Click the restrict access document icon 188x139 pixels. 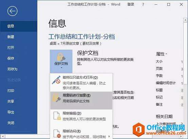click(x=57, y=134)
